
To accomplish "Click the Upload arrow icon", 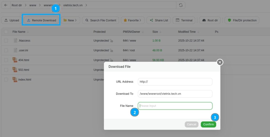I will [x=6, y=20].
